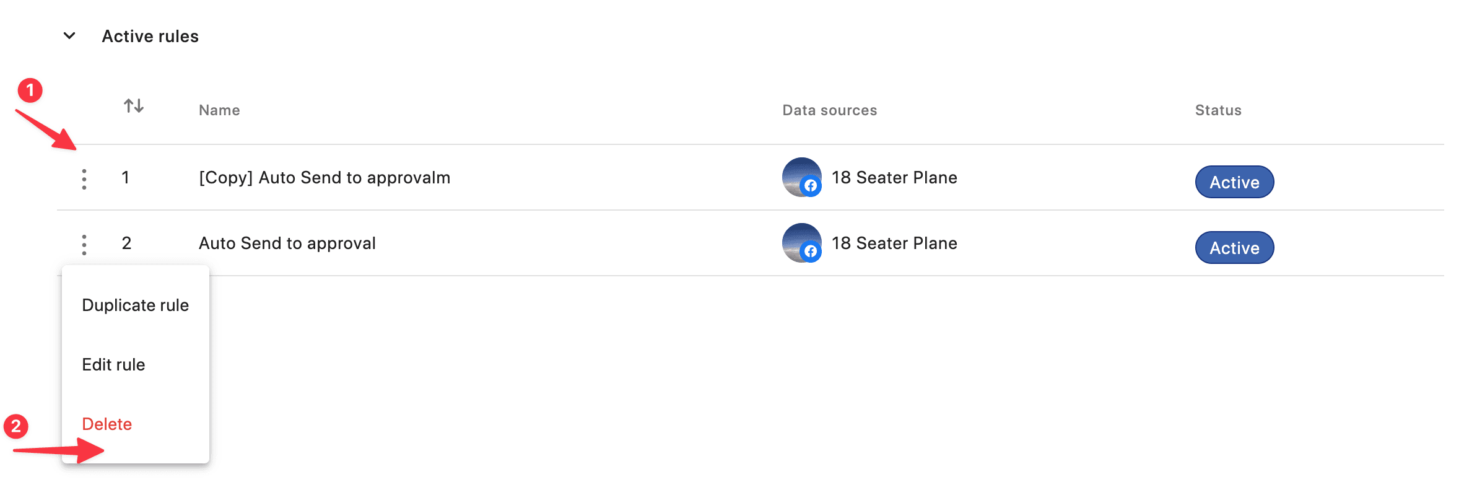Open the [Copy] Auto Send to approvalm rule
The image size is (1464, 482).
point(325,178)
